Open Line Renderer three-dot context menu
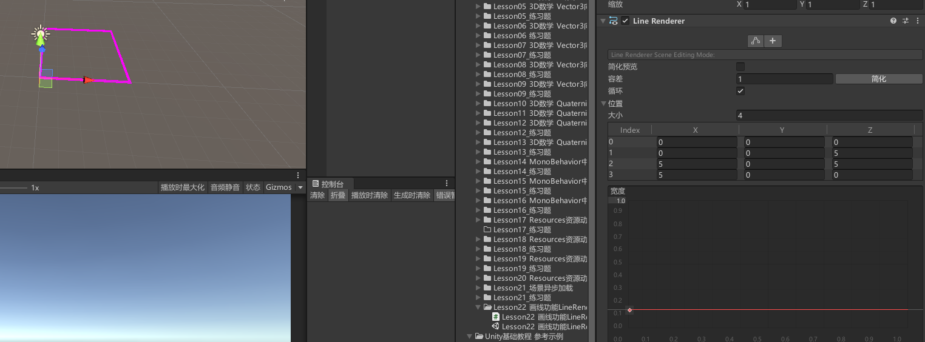Screen dimensions: 925x342 (917, 21)
